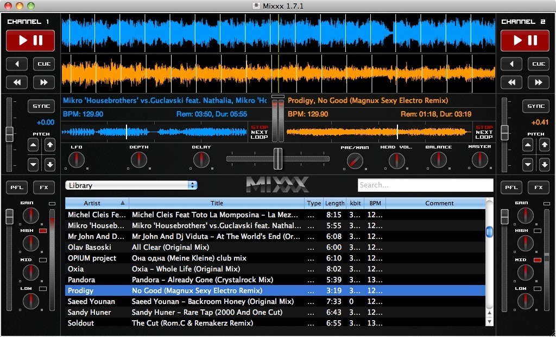556x337 pixels.
Task: Click Channel 1 reverse playback arrow
Action: 17,64
